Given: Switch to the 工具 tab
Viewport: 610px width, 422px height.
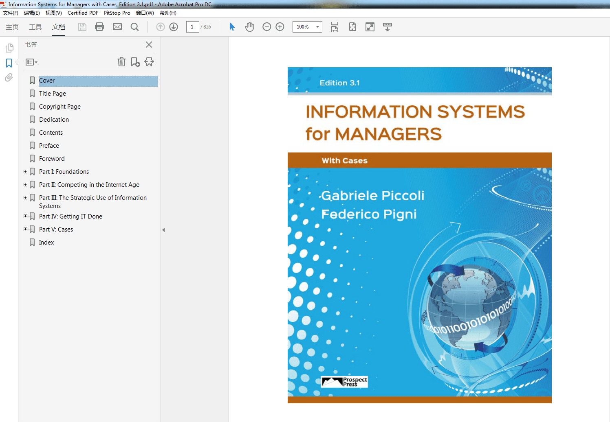Looking at the screenshot, I should (35, 27).
